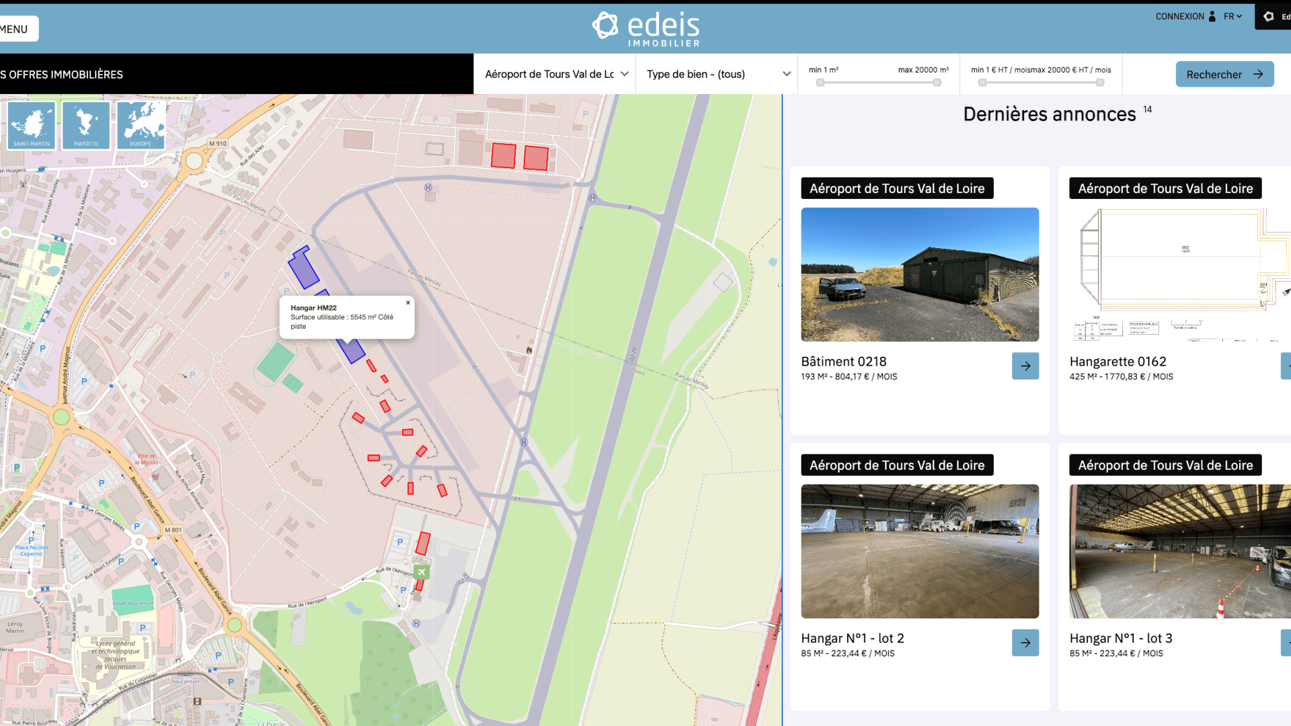Open the Hangarette 0162 listing title
Screen dimensions: 1291x726
click(x=1118, y=362)
